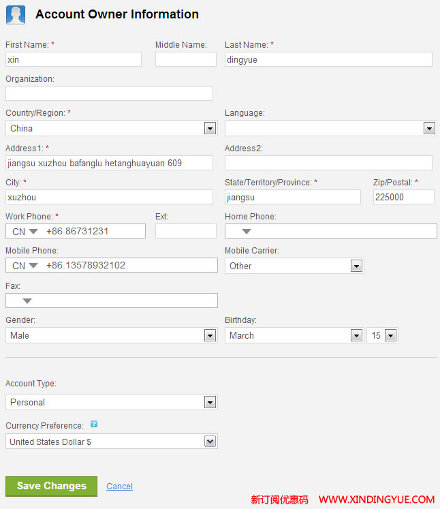Image resolution: width=440 pixels, height=509 pixels.
Task: Open the Work Phone country code arrow
Action: (33, 232)
